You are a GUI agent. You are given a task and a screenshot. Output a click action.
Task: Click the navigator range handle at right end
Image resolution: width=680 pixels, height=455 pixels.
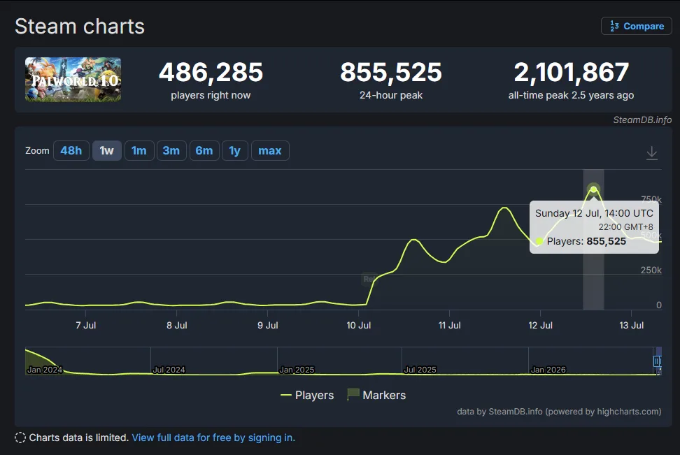pyautogui.click(x=658, y=361)
